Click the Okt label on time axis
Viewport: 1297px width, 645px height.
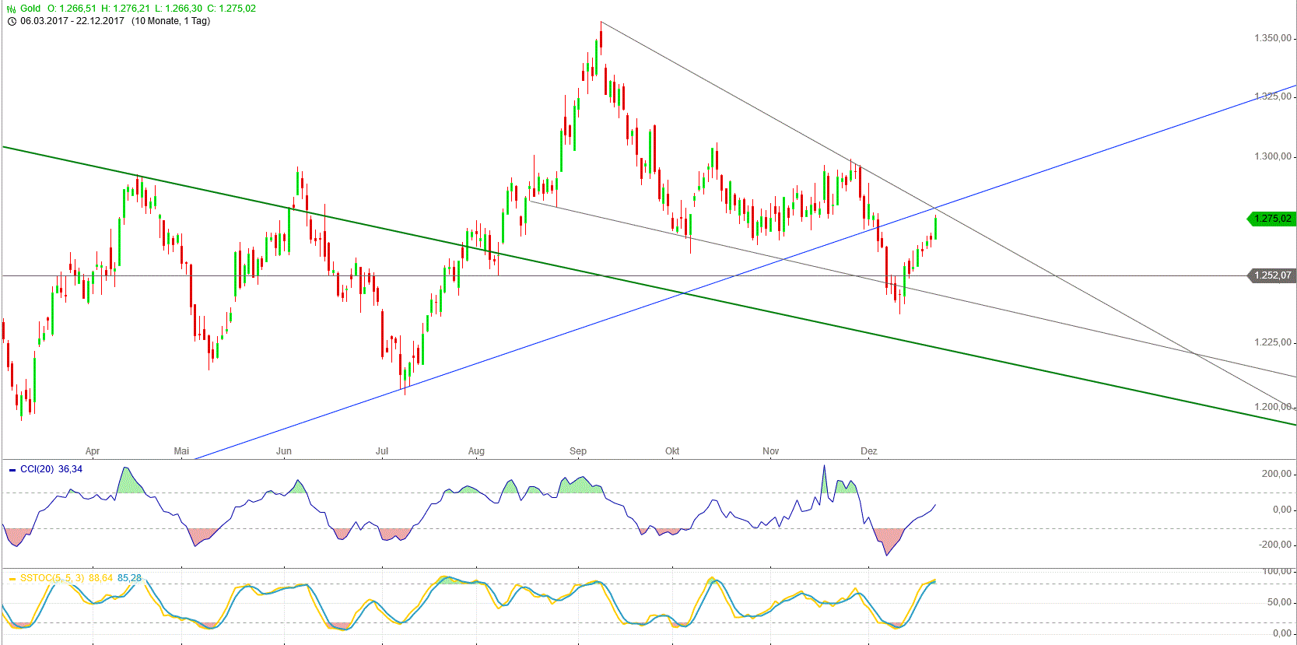(672, 451)
